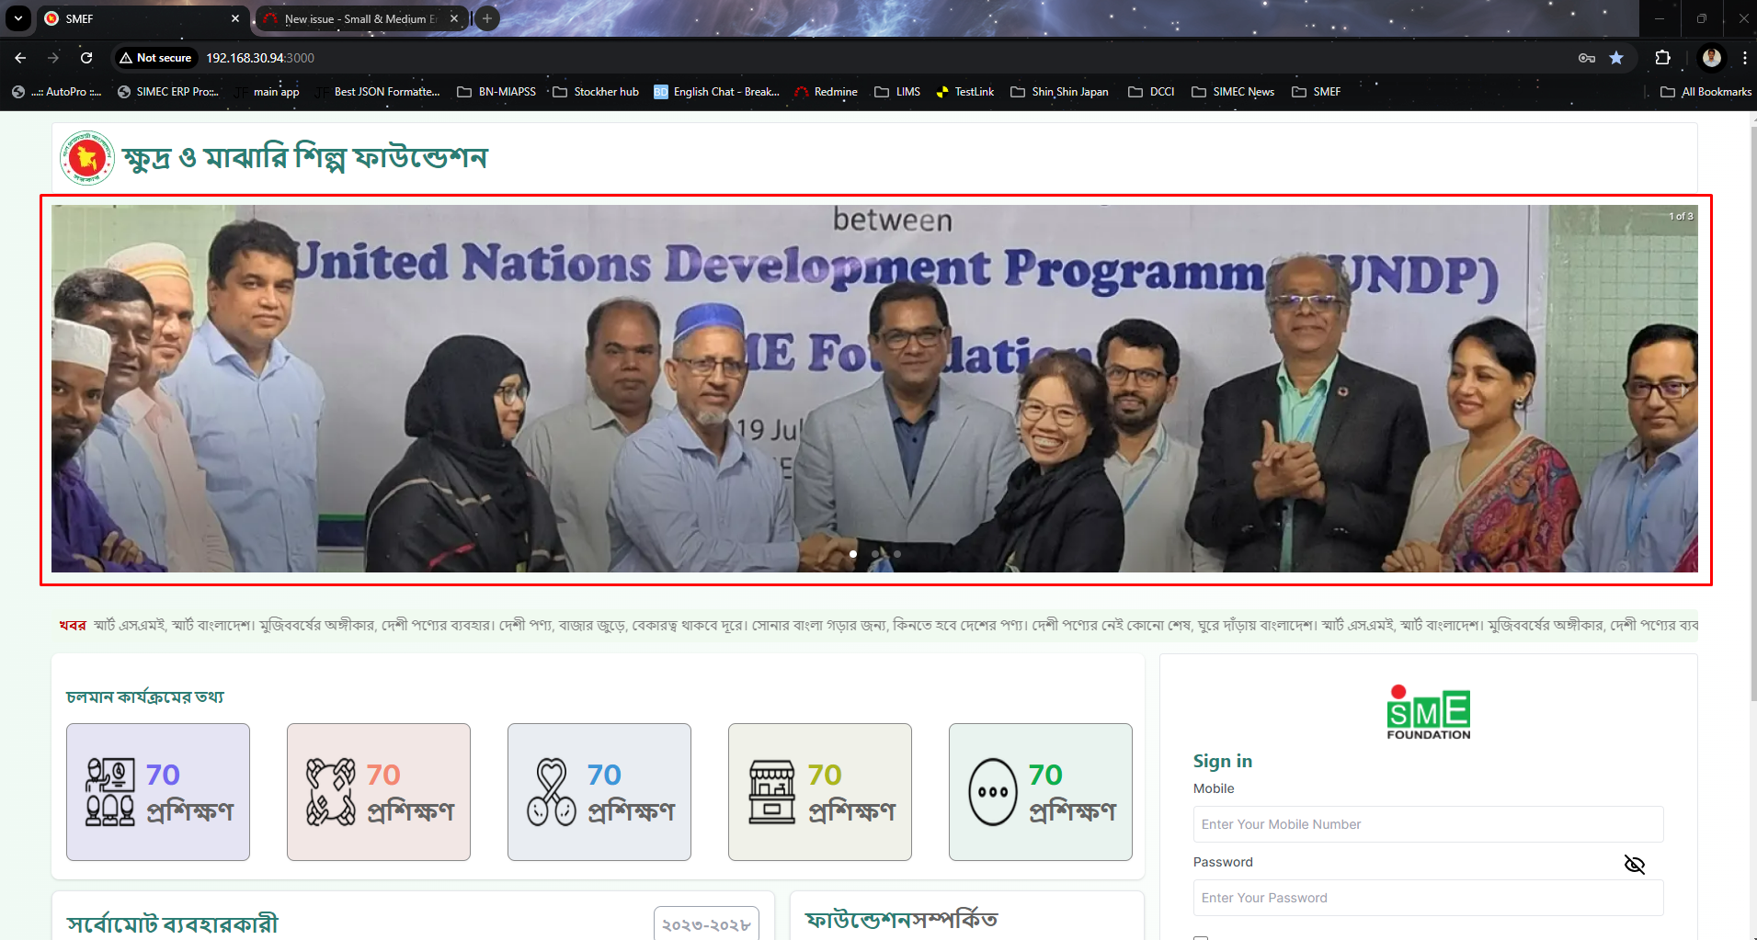Click the browser forward arrow
The height and width of the screenshot is (940, 1757).
[53, 58]
